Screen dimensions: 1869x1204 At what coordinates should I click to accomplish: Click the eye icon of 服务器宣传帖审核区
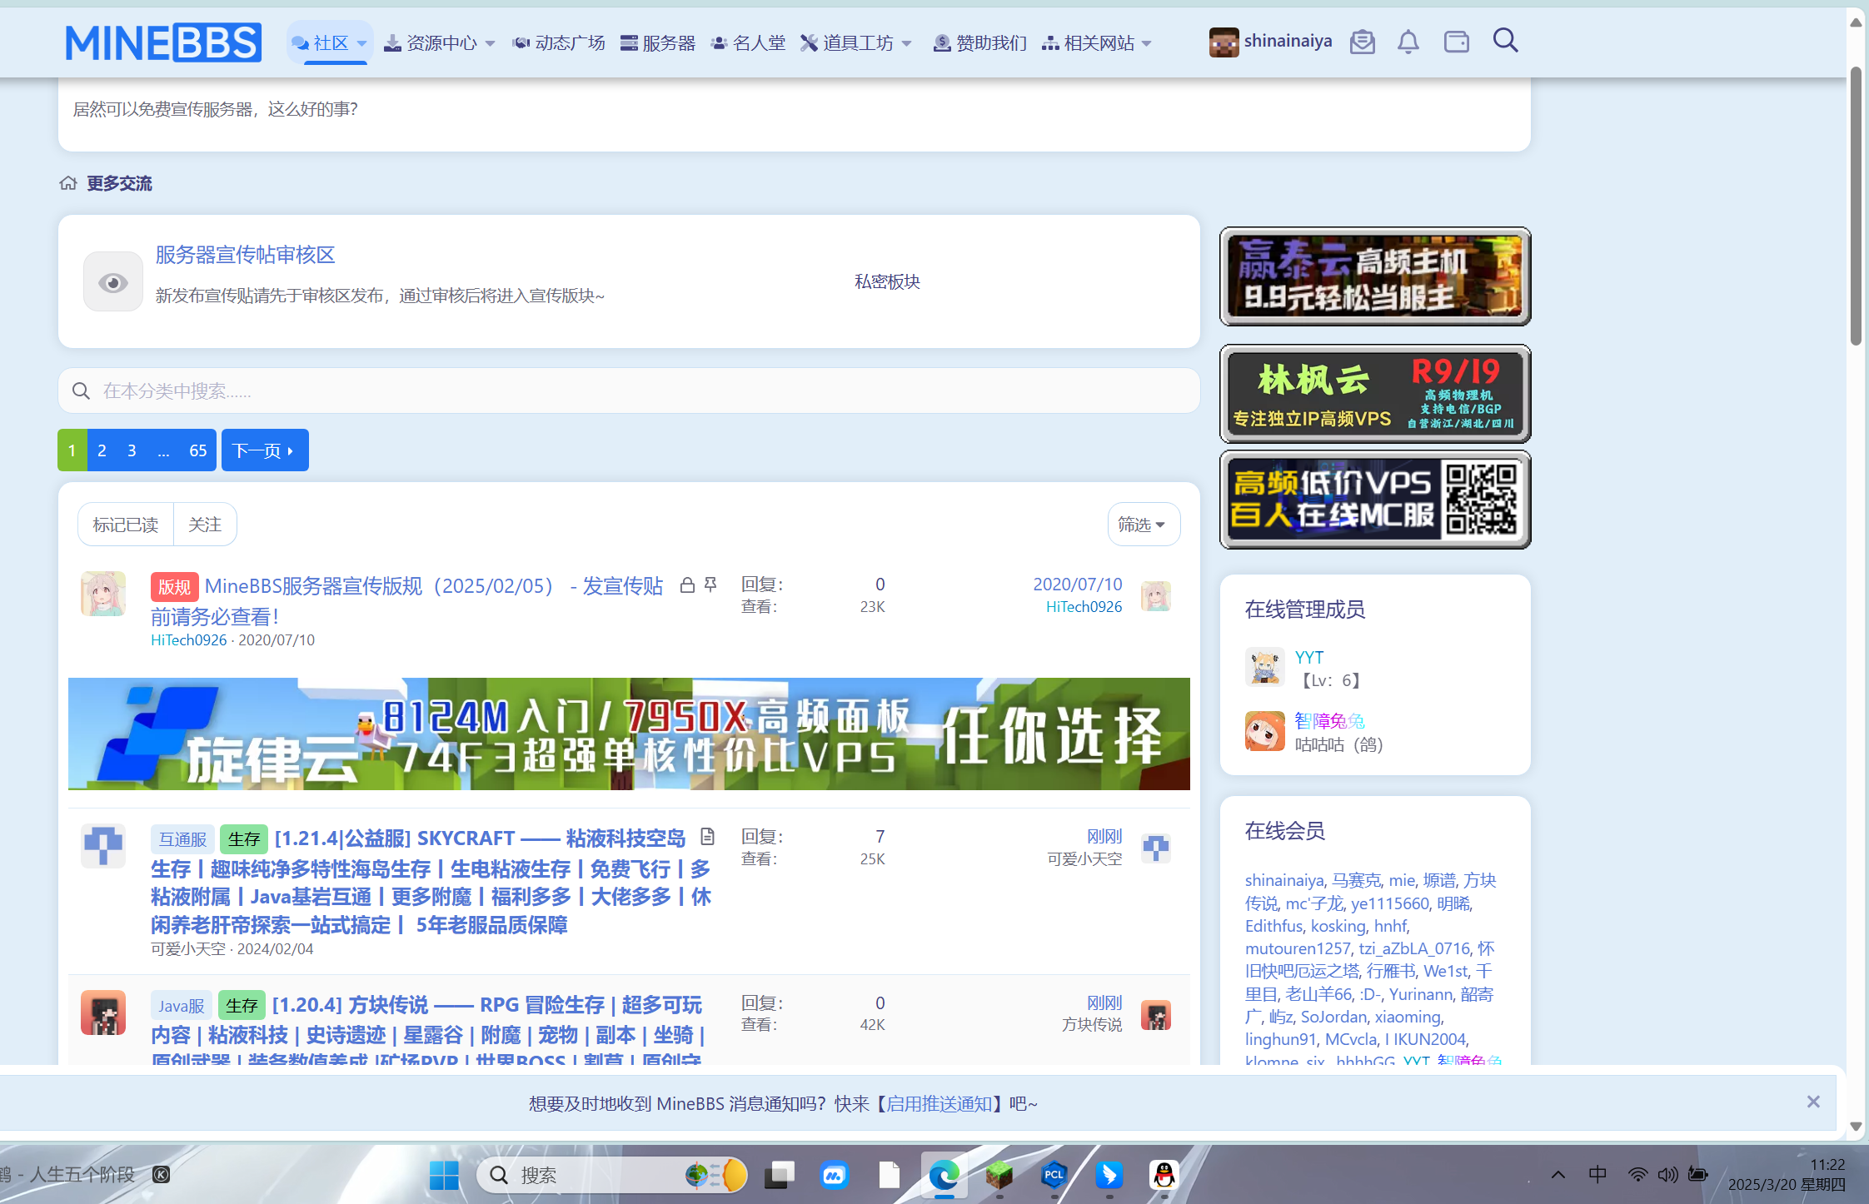pos(113,282)
